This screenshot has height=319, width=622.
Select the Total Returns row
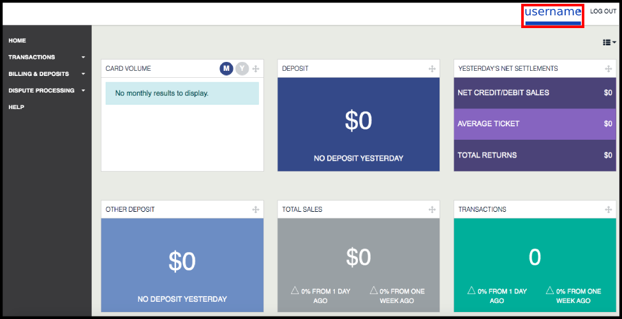(x=535, y=155)
